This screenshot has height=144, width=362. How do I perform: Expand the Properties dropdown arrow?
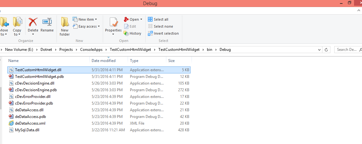tap(113, 35)
